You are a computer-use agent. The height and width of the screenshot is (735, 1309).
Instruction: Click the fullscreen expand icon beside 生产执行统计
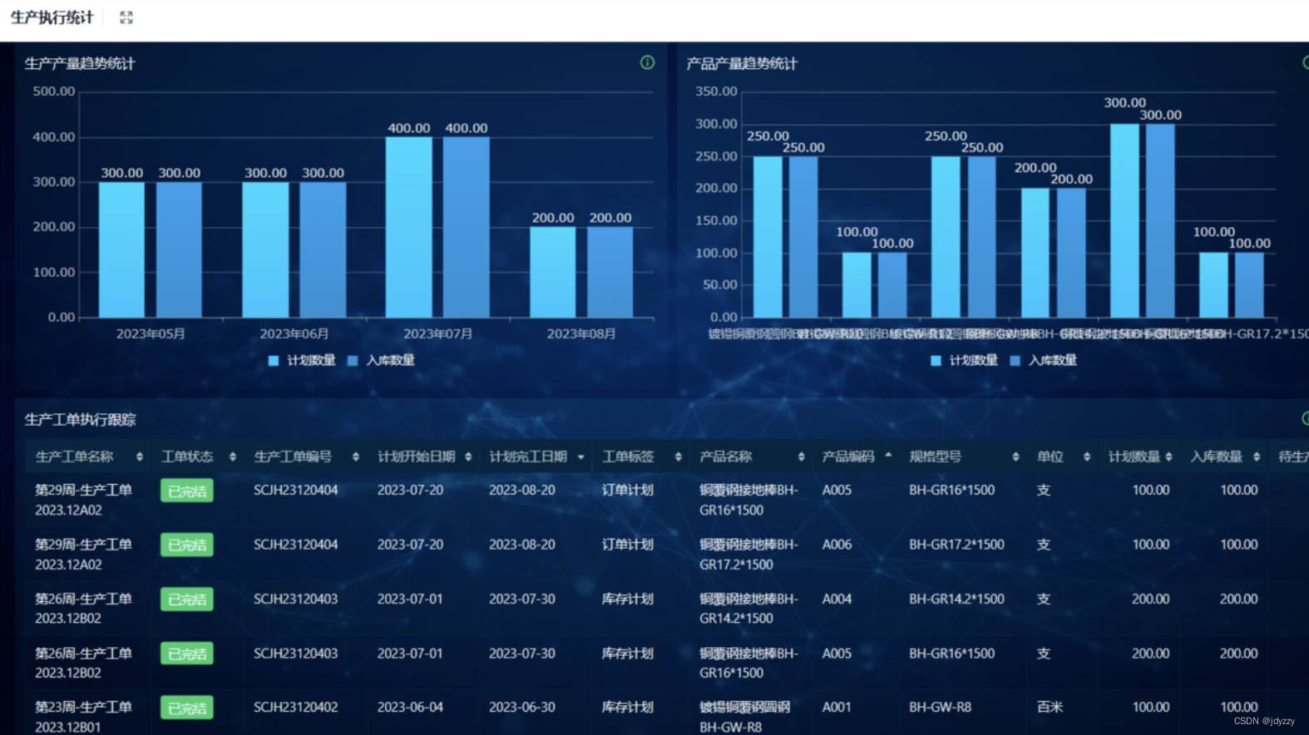click(x=126, y=17)
